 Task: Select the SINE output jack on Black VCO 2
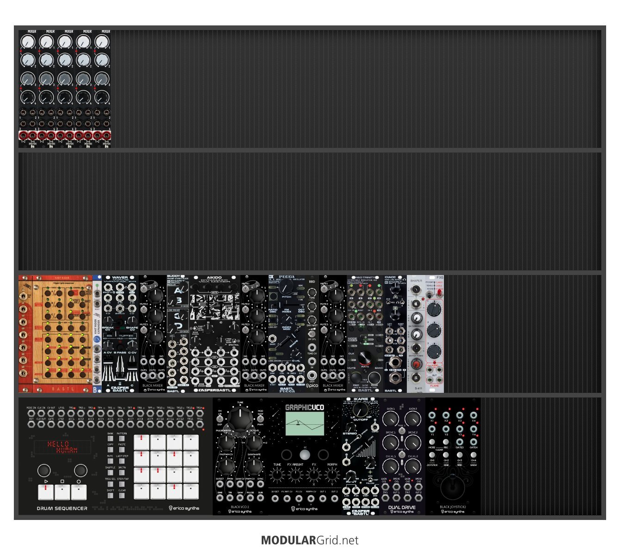pos(220,498)
